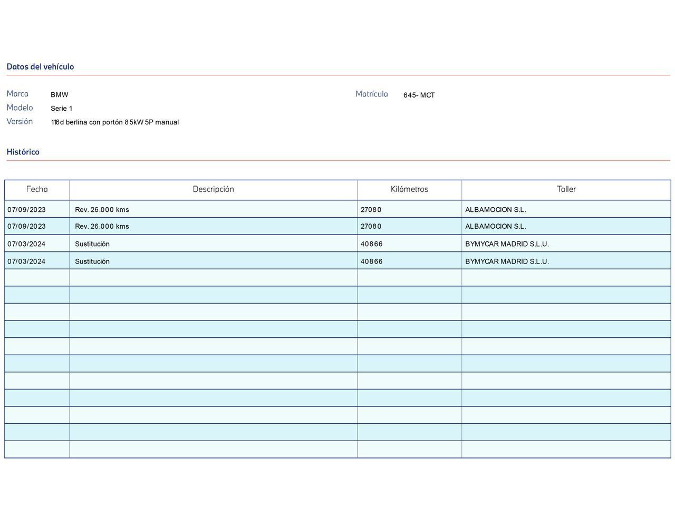Select the "Descripción" column header
The image size is (675, 506).
tap(214, 189)
